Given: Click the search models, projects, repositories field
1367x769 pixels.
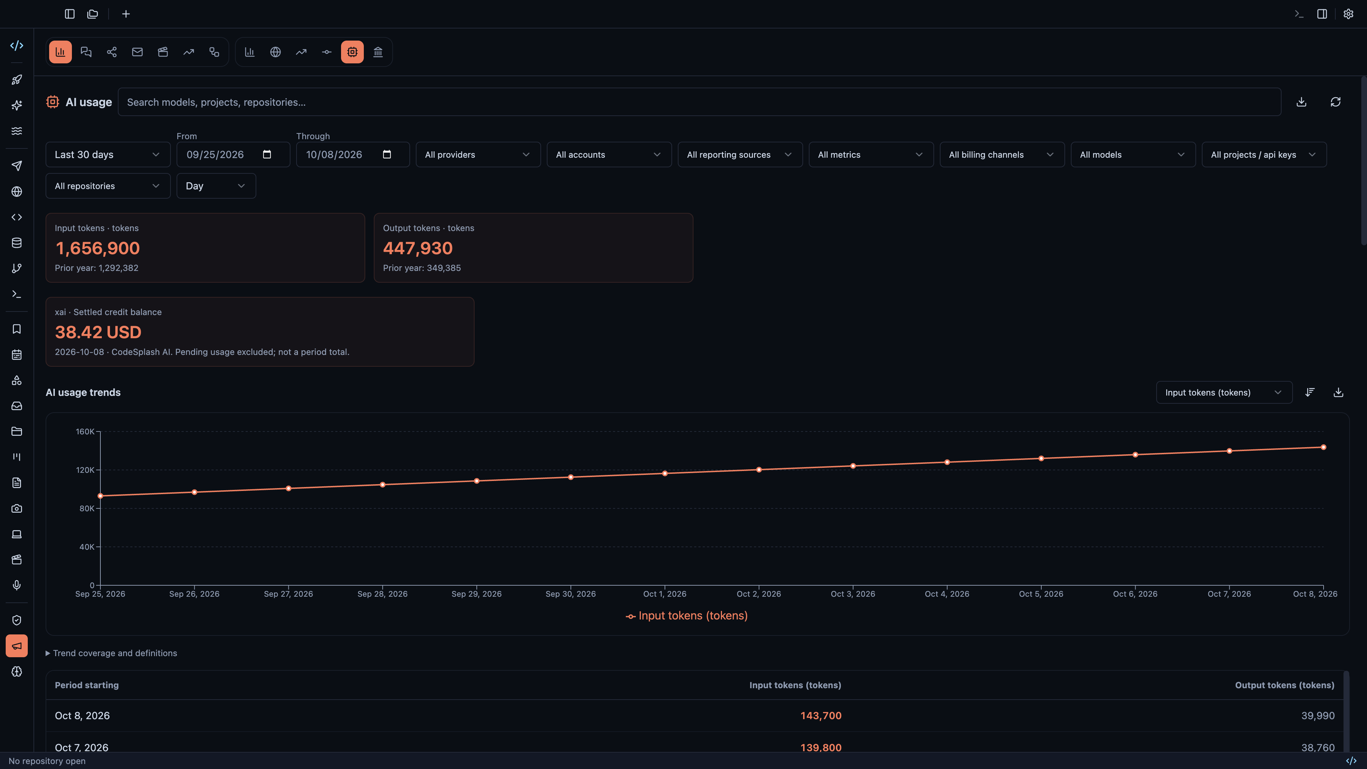Looking at the screenshot, I should pyautogui.click(x=700, y=102).
